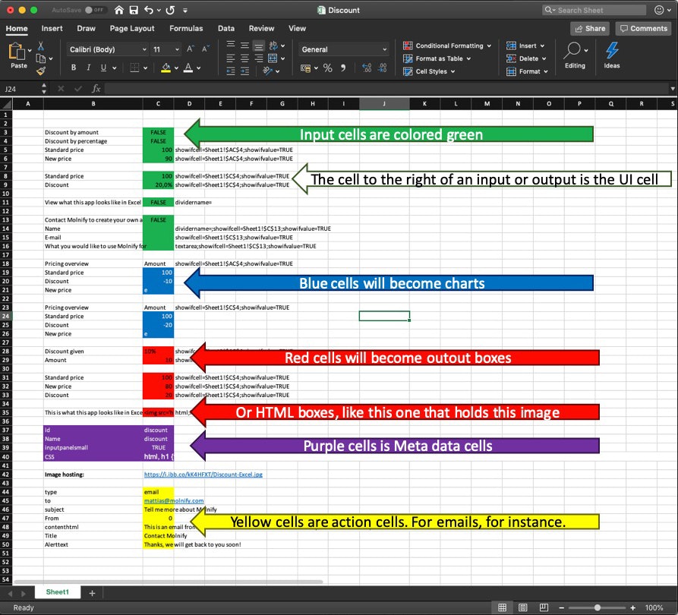
Task: Toggle bottom align in the ribbon
Action: point(259,46)
